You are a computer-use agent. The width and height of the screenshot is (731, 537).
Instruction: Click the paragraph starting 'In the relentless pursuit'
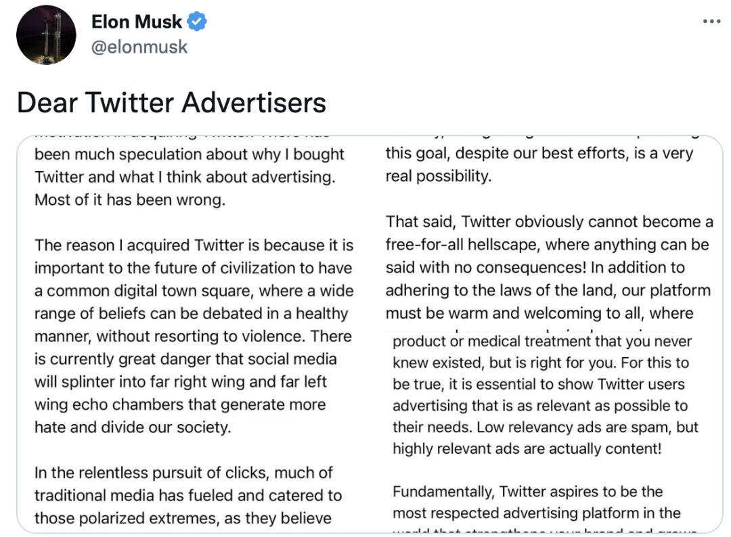(188, 496)
